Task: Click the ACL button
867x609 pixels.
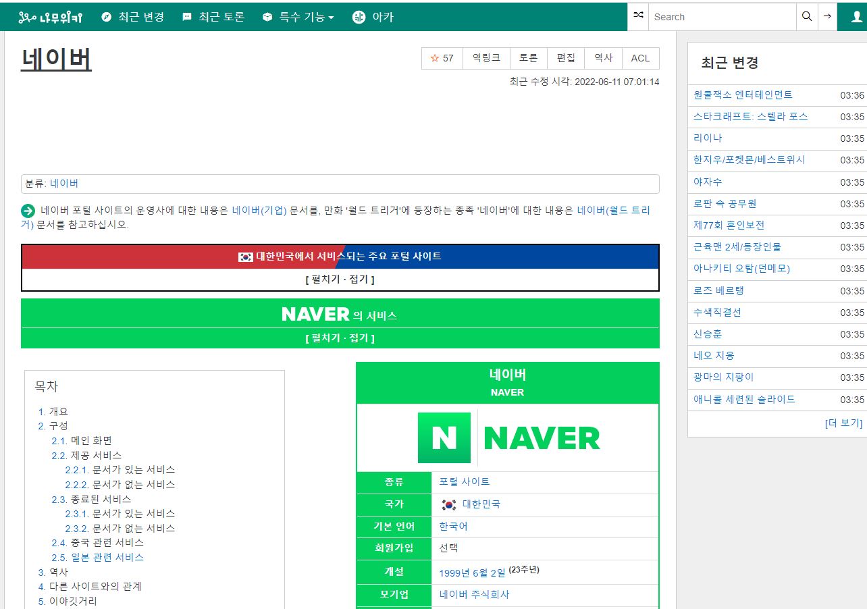Action: (640, 58)
